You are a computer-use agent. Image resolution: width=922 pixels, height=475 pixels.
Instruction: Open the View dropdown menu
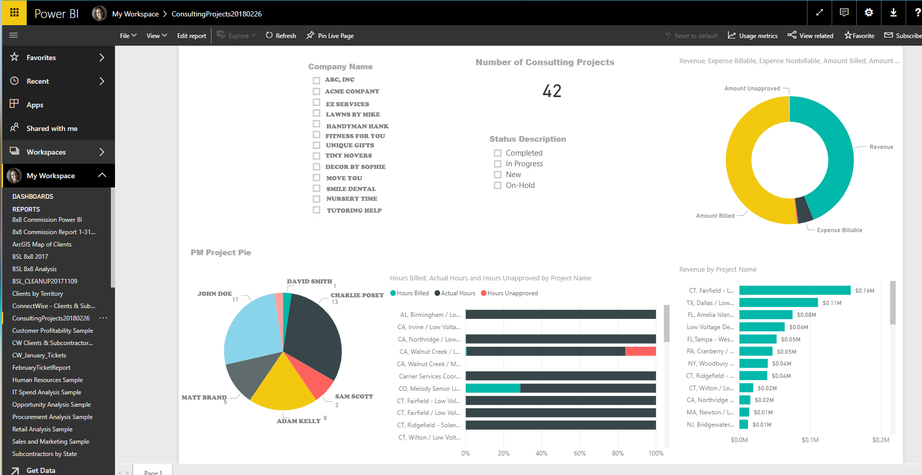[157, 35]
